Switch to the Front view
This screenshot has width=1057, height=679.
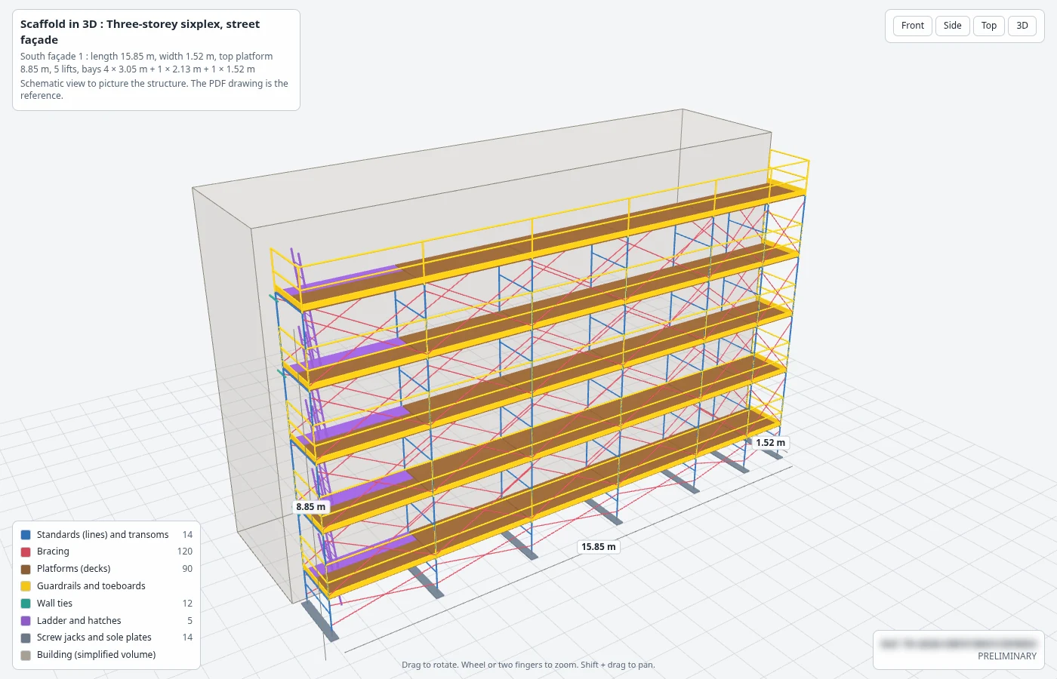[x=912, y=26]
